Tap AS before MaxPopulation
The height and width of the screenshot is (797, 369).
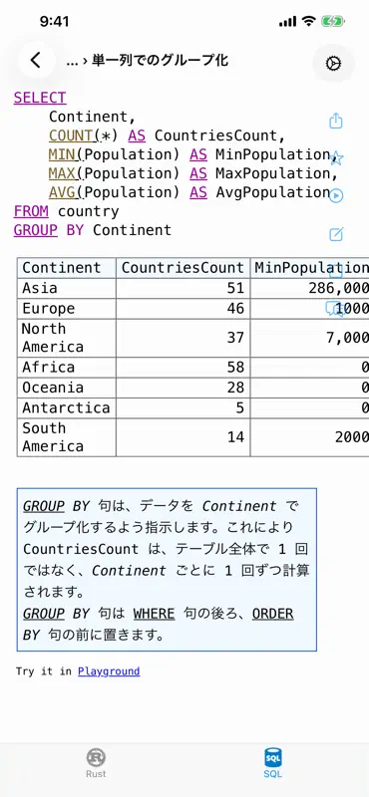tap(198, 173)
